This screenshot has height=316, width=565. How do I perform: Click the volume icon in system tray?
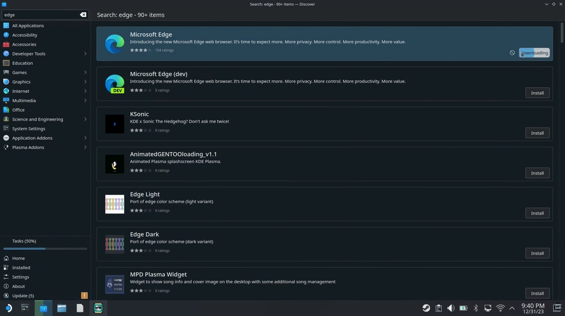click(x=451, y=308)
